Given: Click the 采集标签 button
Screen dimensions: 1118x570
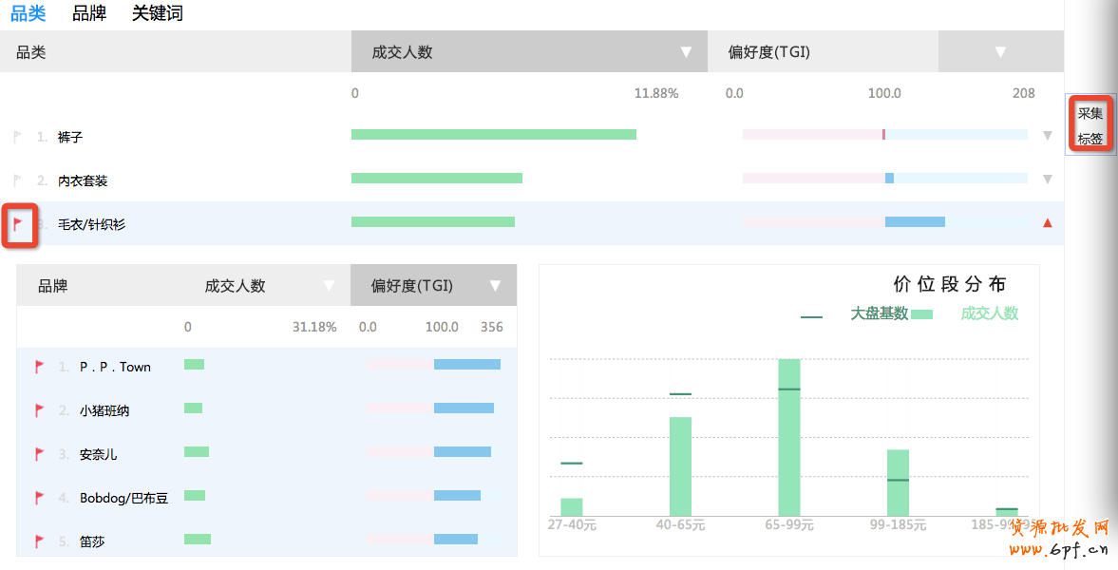Looking at the screenshot, I should click(x=1090, y=126).
